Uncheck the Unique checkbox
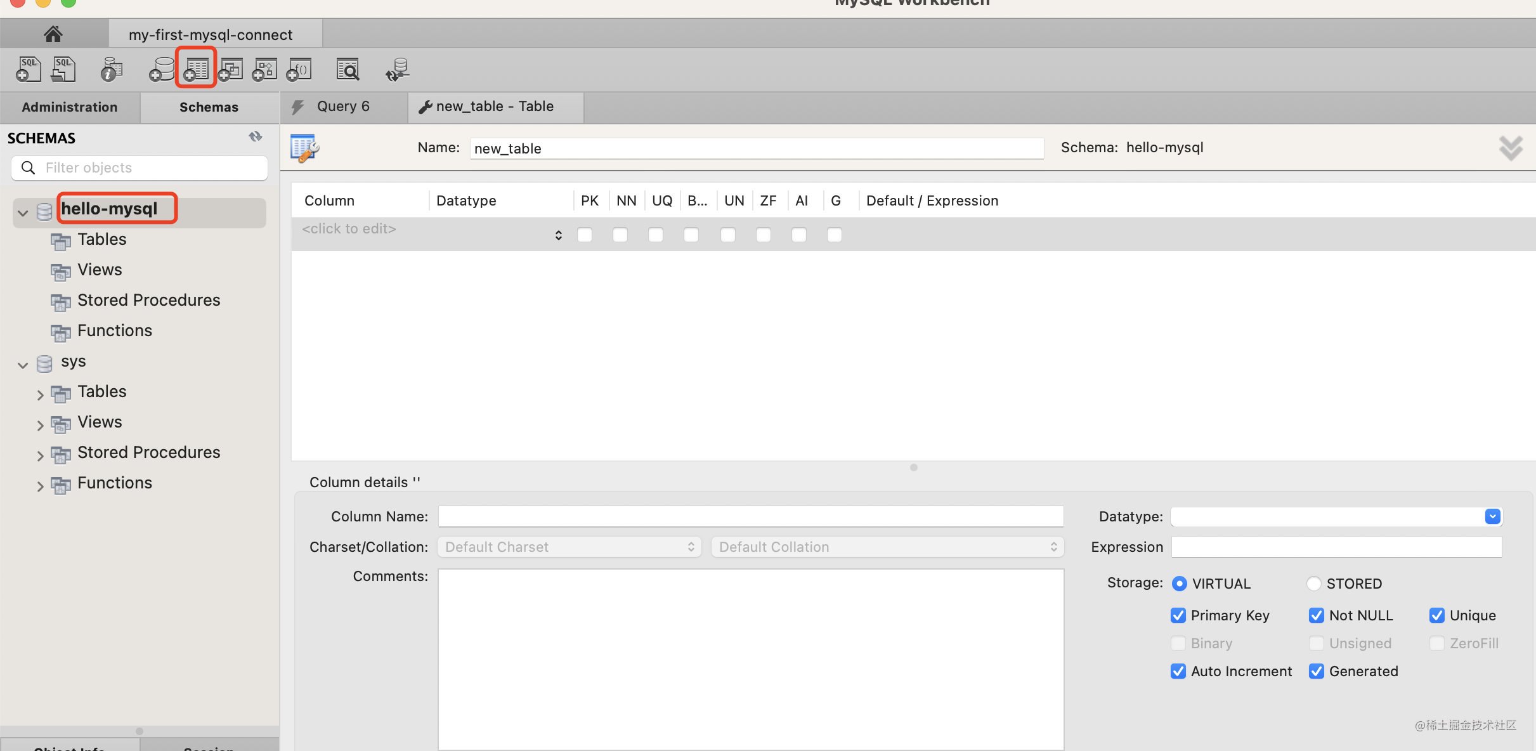 point(1437,615)
